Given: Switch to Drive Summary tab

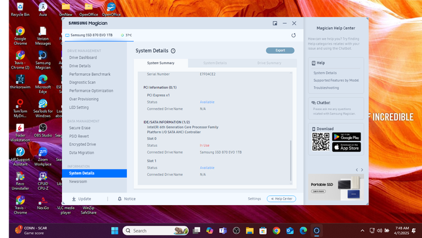Looking at the screenshot, I should [x=269, y=63].
